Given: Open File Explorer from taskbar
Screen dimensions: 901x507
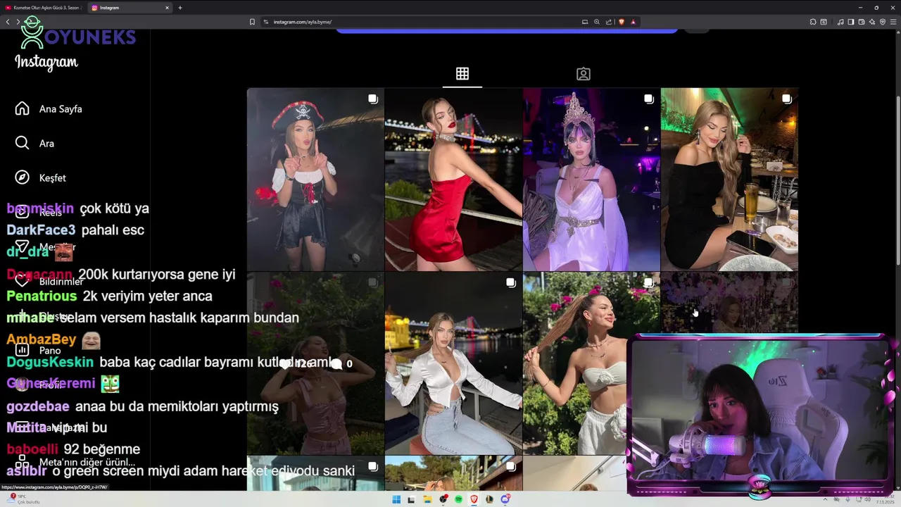Looking at the screenshot, I should pos(427,499).
